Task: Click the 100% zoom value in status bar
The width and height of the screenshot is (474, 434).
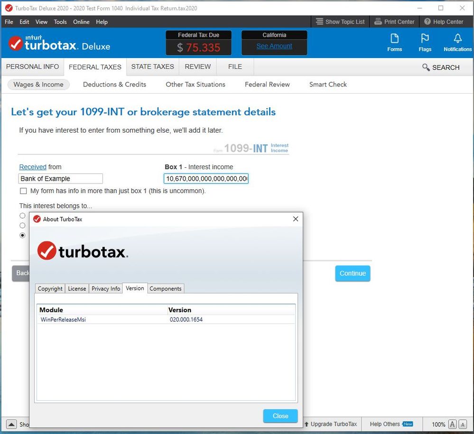Action: [438, 424]
